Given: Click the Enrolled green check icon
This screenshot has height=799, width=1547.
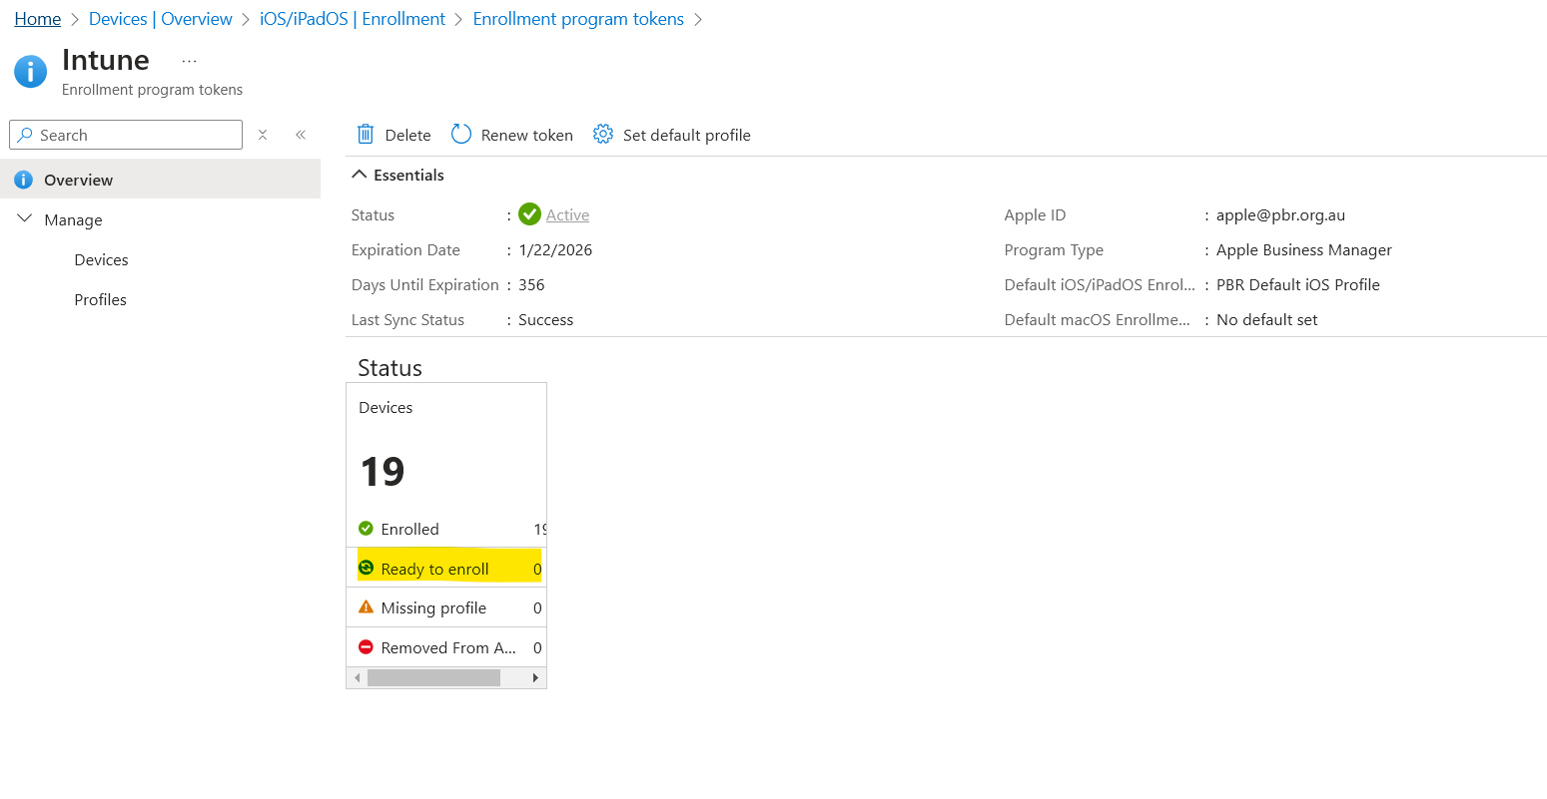Looking at the screenshot, I should click(366, 529).
